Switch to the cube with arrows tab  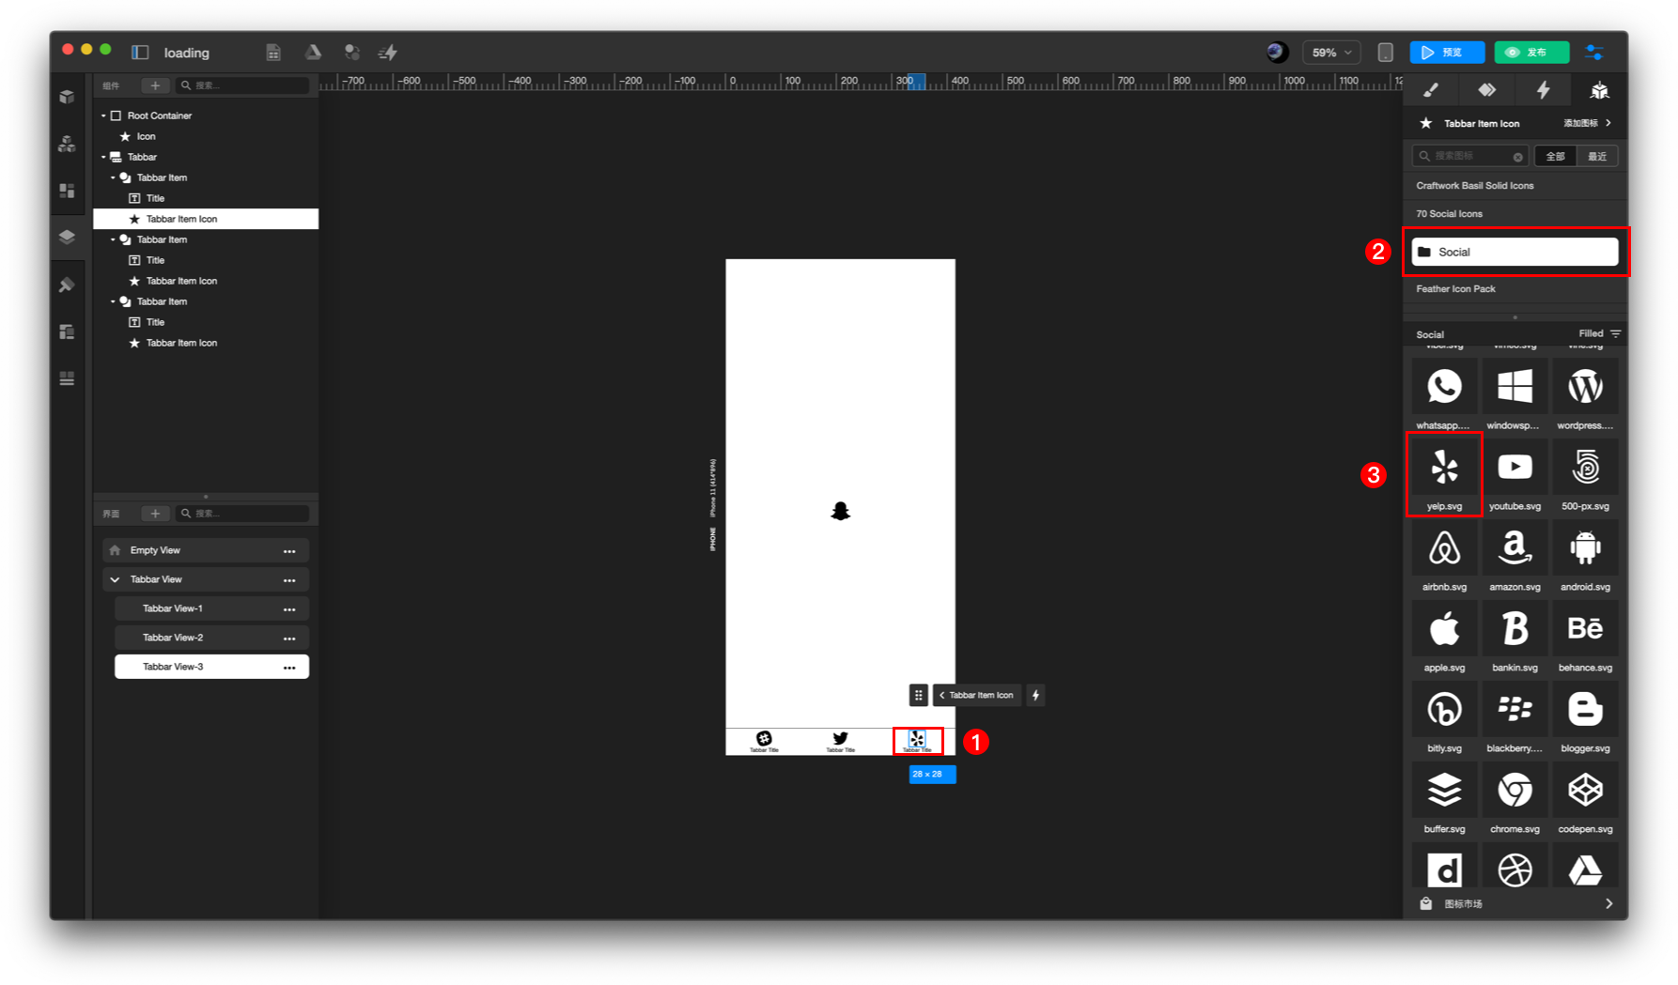(1599, 90)
